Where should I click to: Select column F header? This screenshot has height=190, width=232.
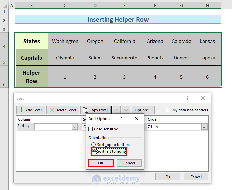pos(155,6)
